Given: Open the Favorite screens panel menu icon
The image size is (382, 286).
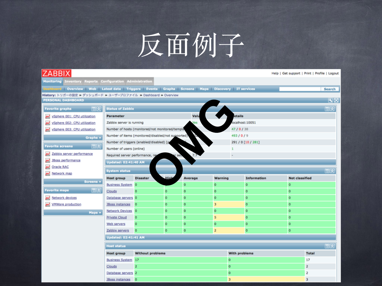Looking at the screenshot, I should click(94, 146).
